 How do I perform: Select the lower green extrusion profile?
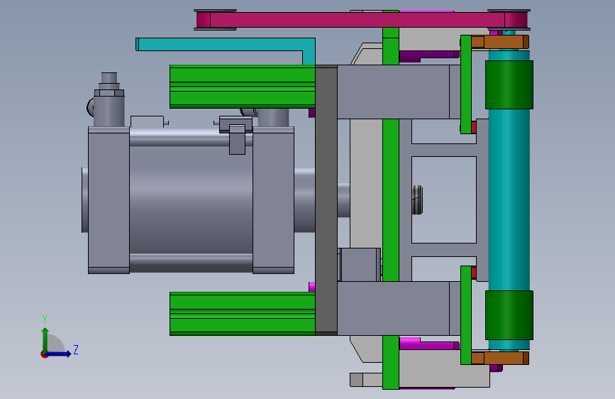243,313
